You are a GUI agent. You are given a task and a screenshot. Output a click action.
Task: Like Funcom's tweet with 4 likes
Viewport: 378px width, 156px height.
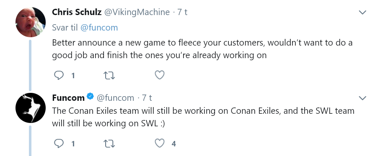click(x=160, y=143)
